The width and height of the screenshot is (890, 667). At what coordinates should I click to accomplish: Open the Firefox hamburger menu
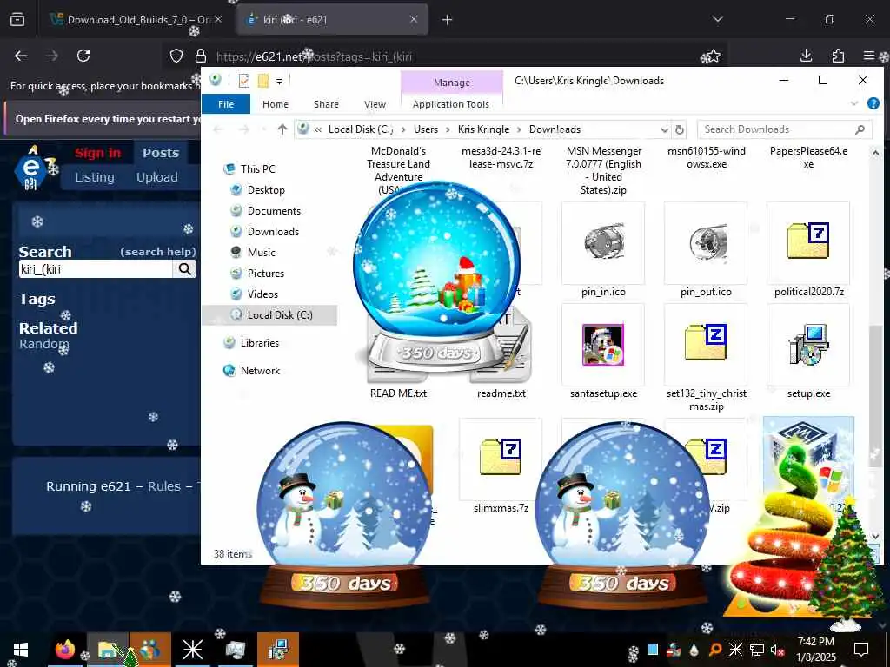point(868,56)
